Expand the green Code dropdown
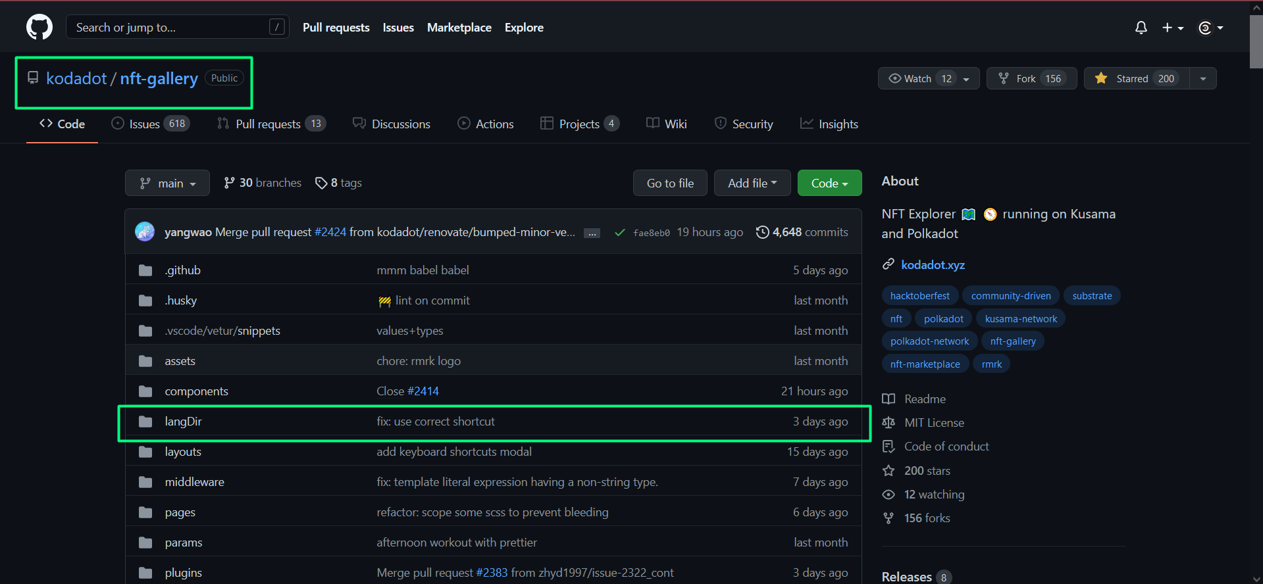The height and width of the screenshot is (584, 1263). [829, 183]
